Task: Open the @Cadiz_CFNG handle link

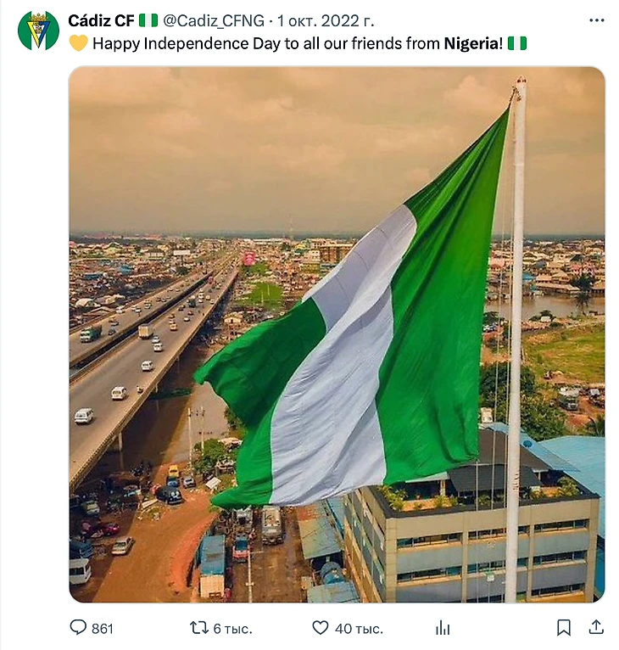Action: (x=212, y=20)
